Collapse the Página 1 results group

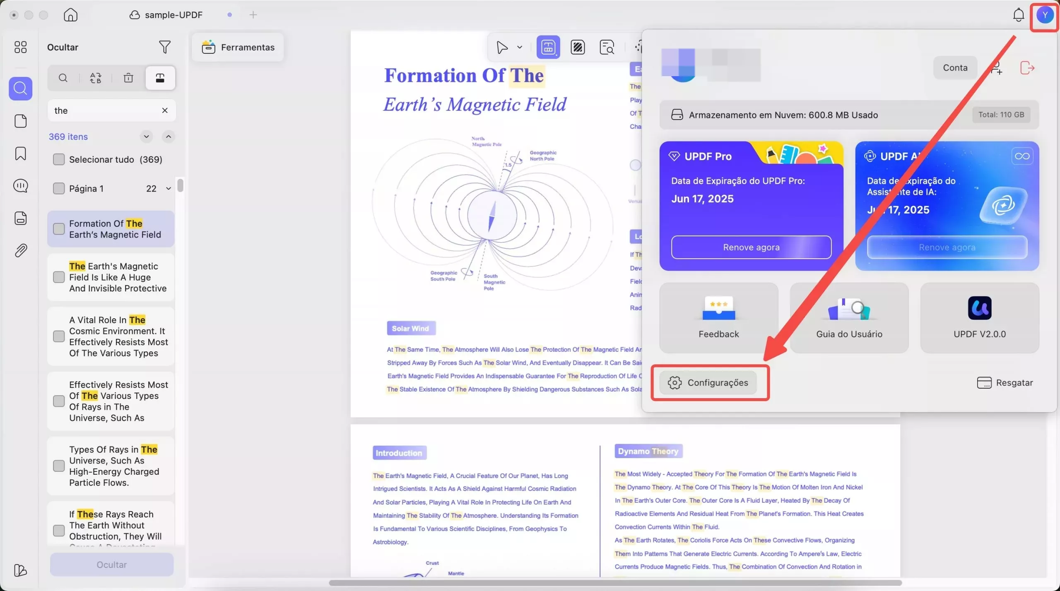[x=169, y=188]
